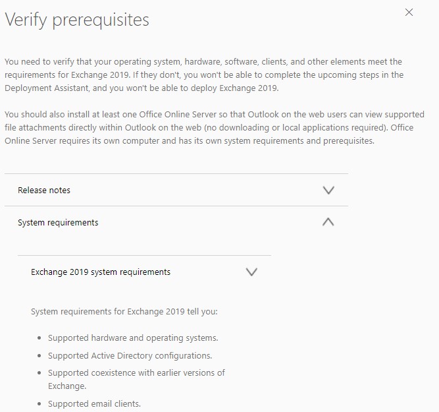Click the 'System requirements for Exchange 2019 tell you' line
The height and width of the screenshot is (412, 439).
124,311
